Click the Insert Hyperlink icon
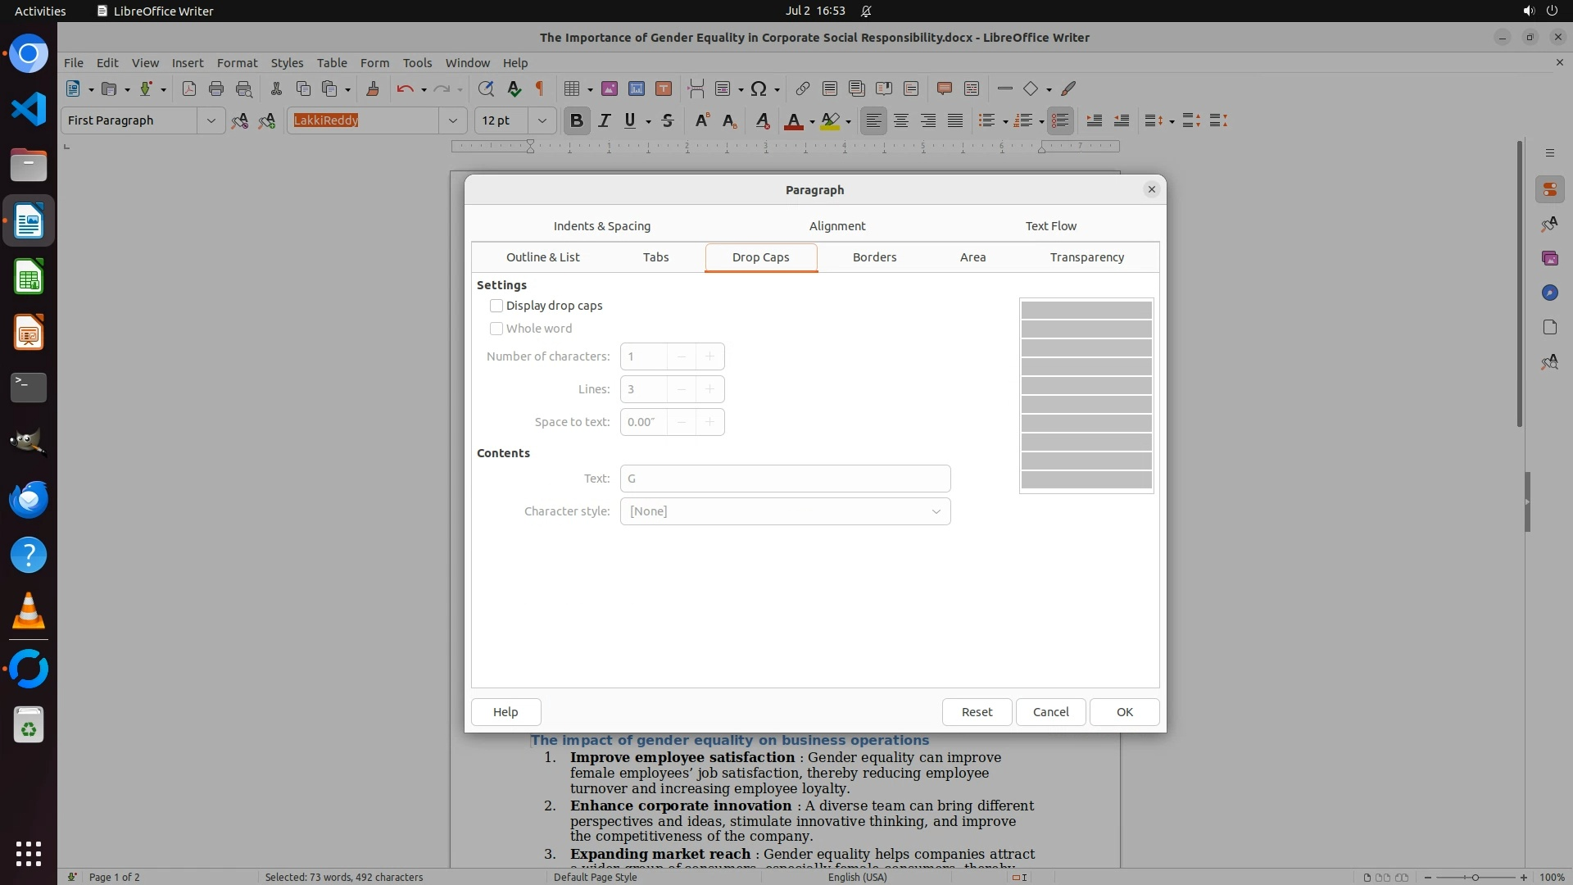The width and height of the screenshot is (1573, 885). point(803,88)
